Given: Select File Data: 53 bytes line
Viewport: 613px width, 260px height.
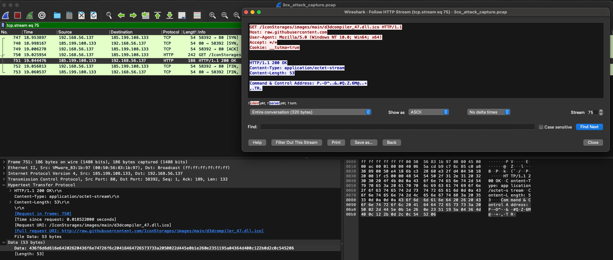Looking at the screenshot, I should coord(38,237).
